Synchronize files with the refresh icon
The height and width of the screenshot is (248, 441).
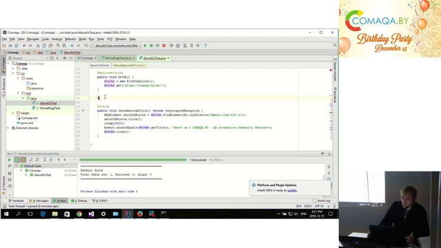click(x=17, y=45)
